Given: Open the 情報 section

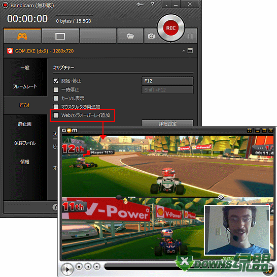Looking at the screenshot, I should tap(25, 162).
